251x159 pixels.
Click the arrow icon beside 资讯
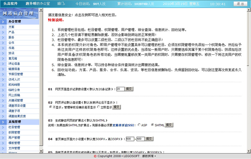[3, 53]
